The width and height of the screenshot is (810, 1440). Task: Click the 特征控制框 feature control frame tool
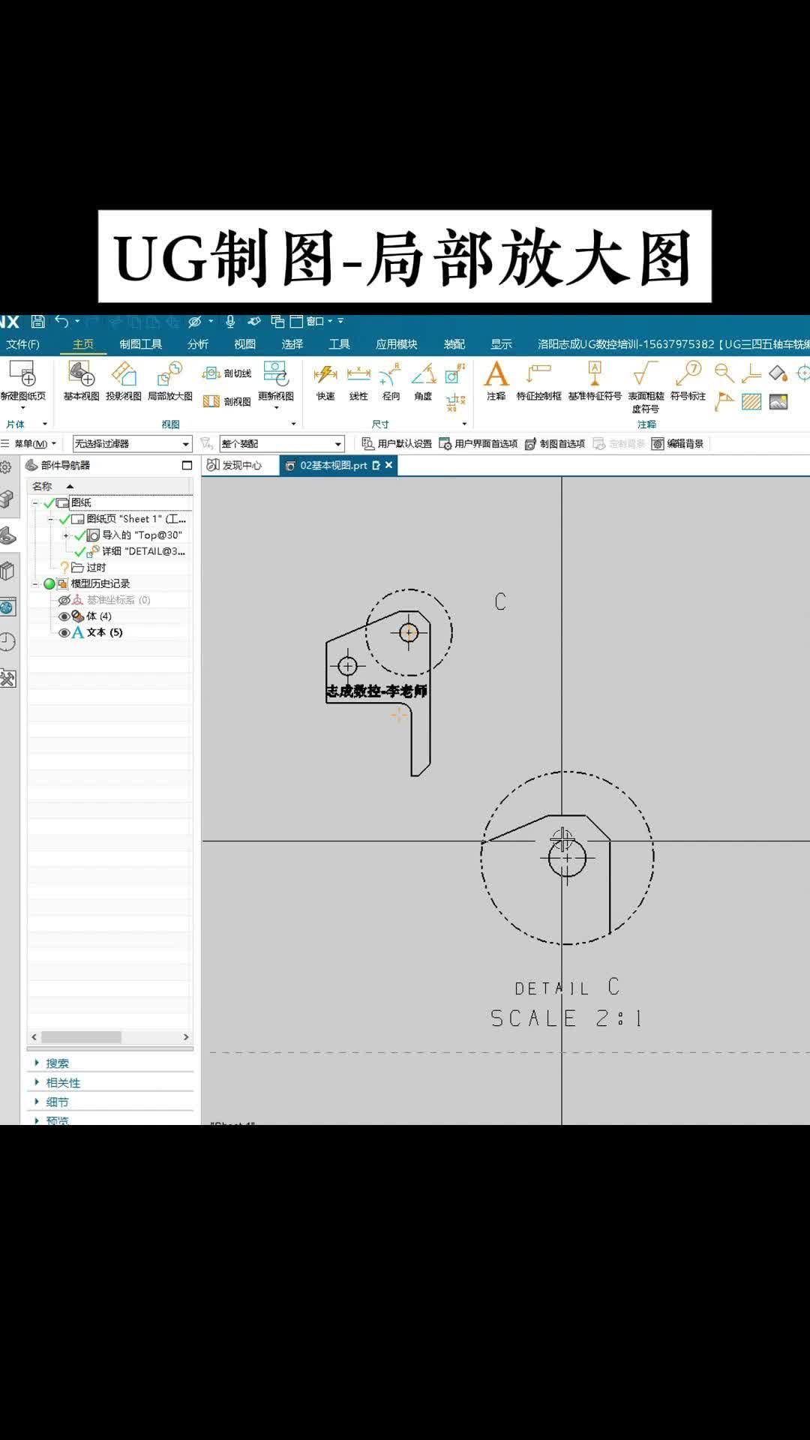pyautogui.click(x=538, y=381)
